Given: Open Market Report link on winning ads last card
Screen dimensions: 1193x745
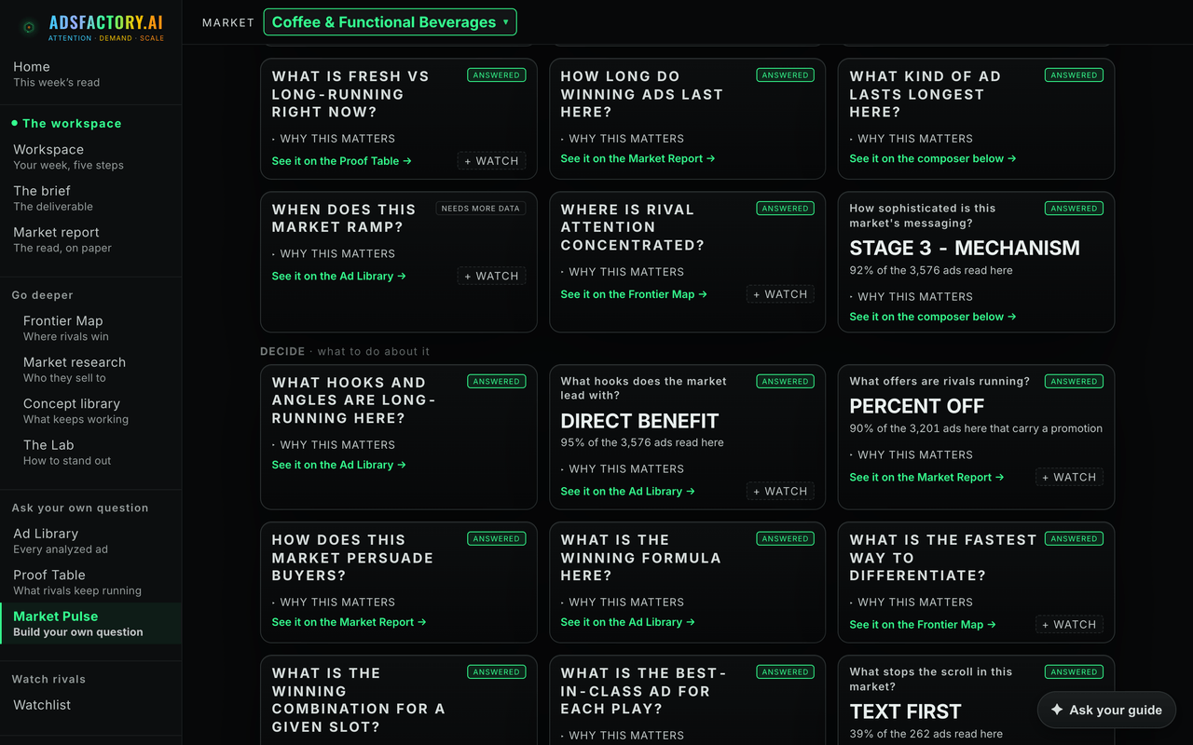Looking at the screenshot, I should click(x=638, y=158).
